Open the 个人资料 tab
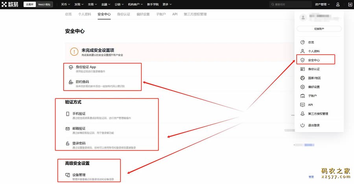This screenshot has height=184, width=354. coord(85,14)
